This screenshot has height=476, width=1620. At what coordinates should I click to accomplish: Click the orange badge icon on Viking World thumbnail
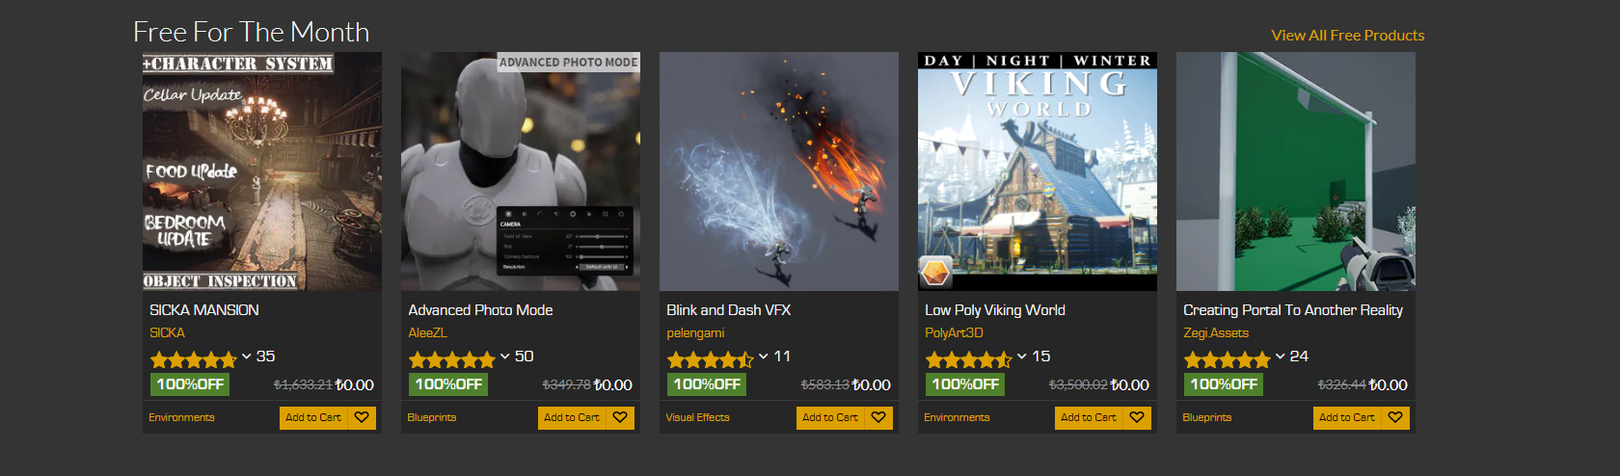tap(936, 273)
